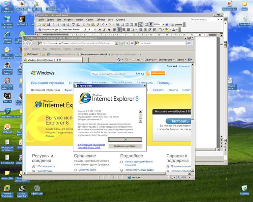Open the 'Скачать' page link
The image size is (253, 202).
(x=158, y=90)
